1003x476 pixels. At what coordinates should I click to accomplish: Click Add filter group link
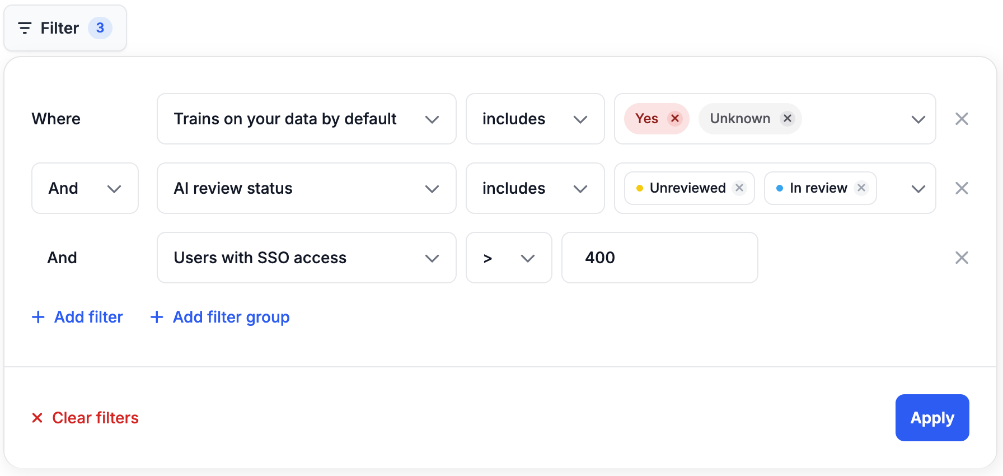[220, 317]
